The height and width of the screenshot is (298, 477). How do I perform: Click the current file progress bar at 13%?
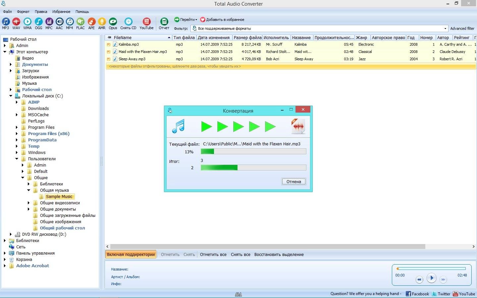(x=253, y=151)
